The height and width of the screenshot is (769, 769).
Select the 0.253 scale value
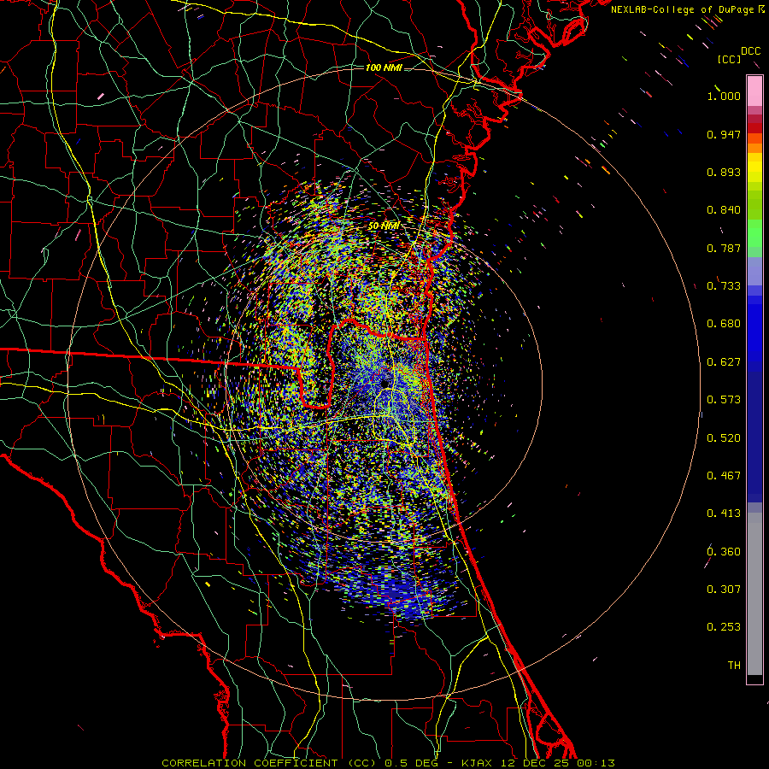click(x=724, y=627)
